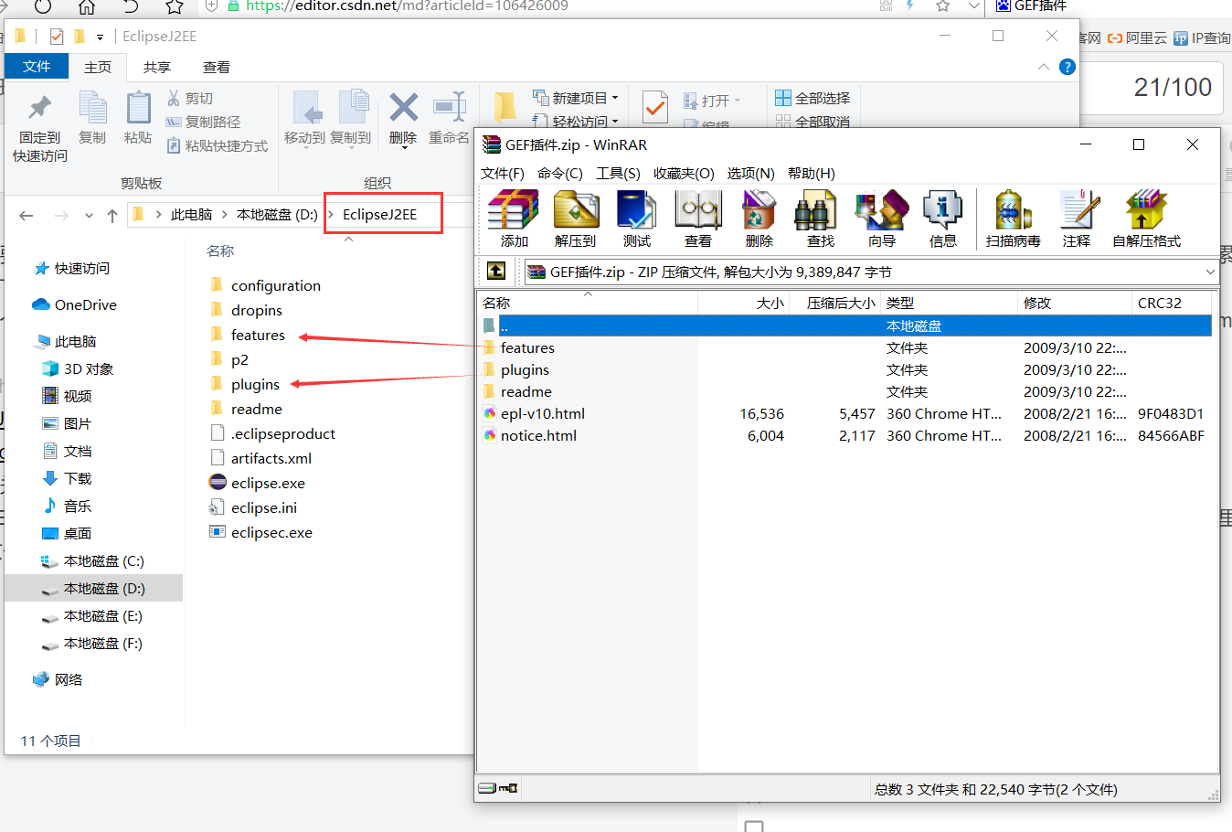Click WinRAR Self-extracting (自解压格式) icon
The width and height of the screenshot is (1232, 832).
coord(1146,219)
